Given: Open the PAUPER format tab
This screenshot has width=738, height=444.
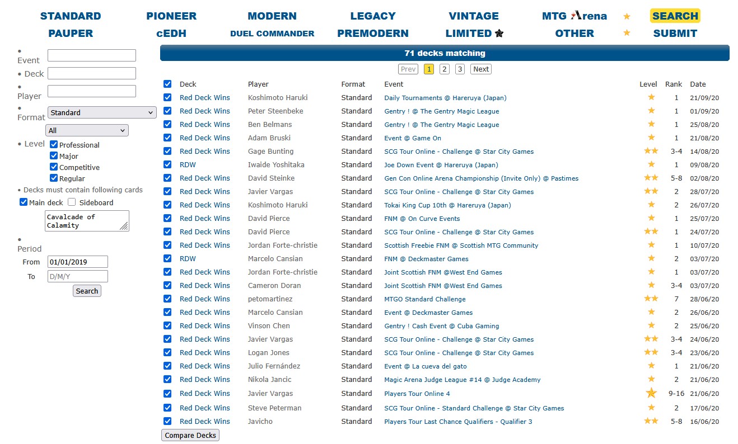Looking at the screenshot, I should coord(71,34).
